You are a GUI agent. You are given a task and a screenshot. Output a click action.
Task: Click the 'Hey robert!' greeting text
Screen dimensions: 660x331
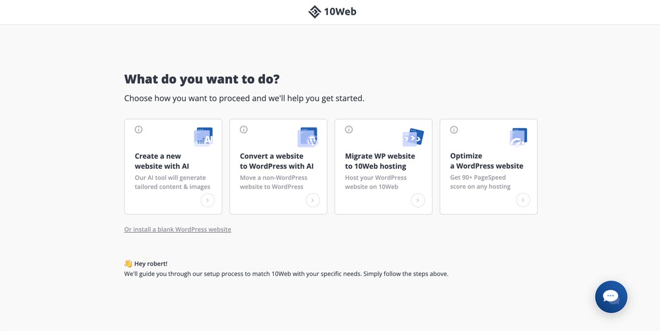(151, 264)
